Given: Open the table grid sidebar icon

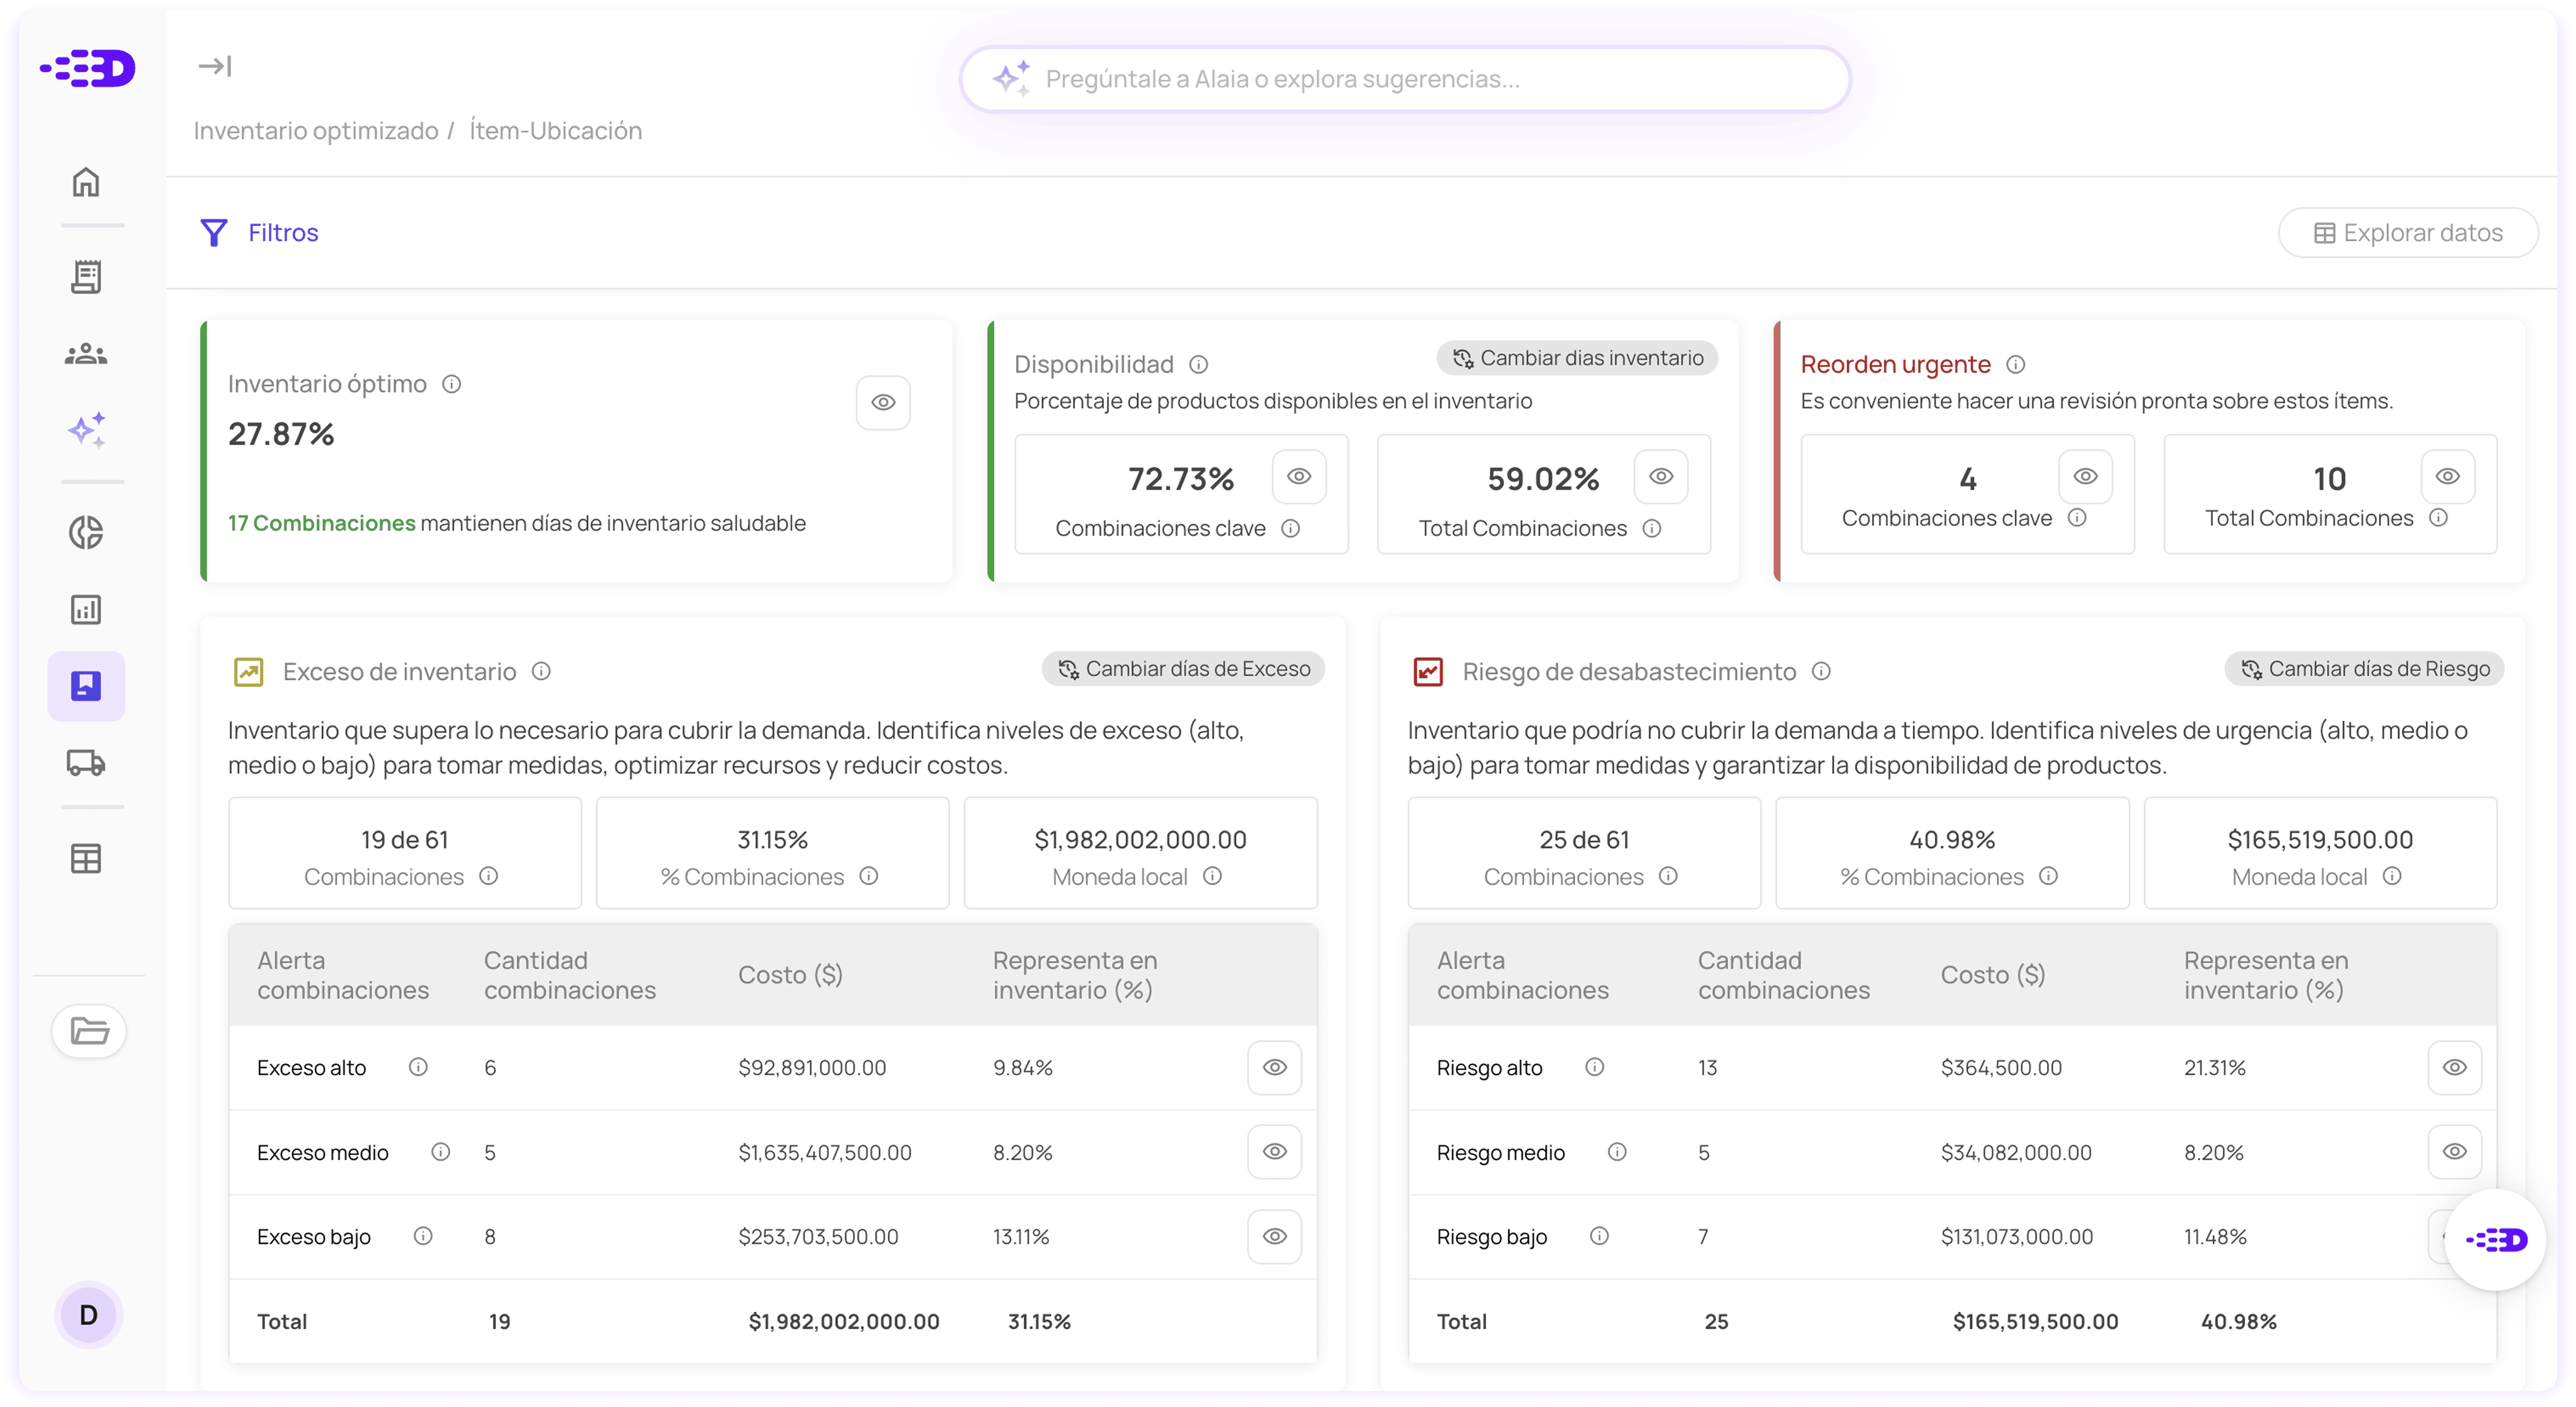Looking at the screenshot, I should pos(86,858).
